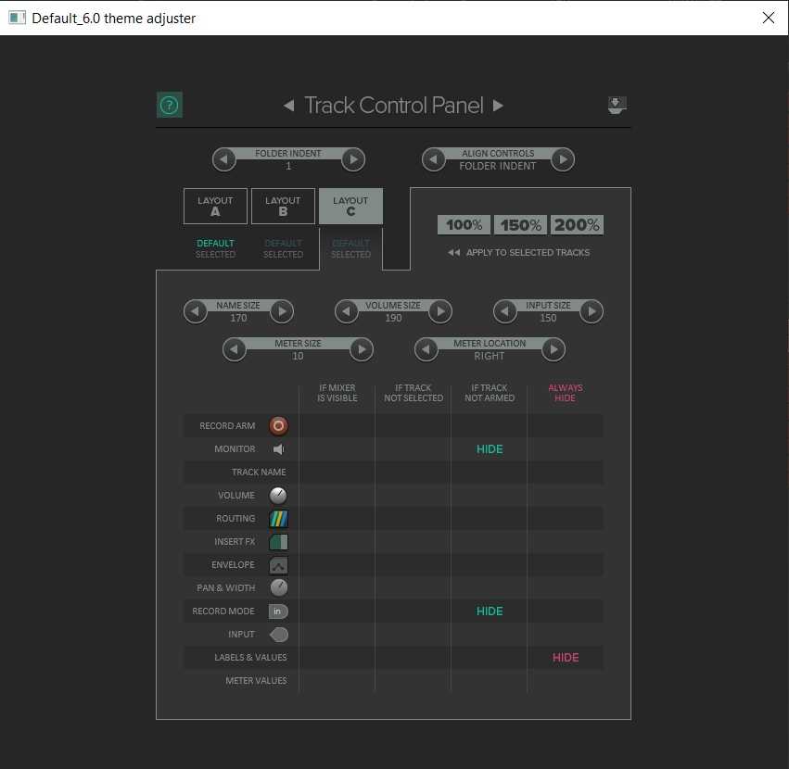
Task: Decrease Meter Size
Action: (x=235, y=349)
